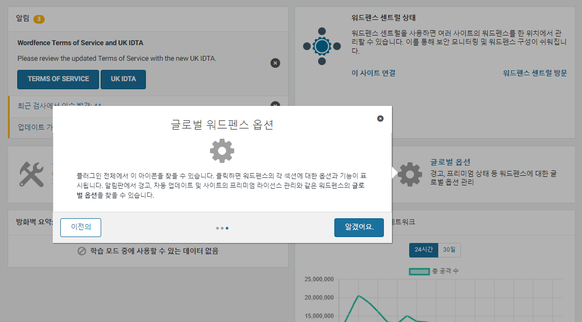Click the notification count badge 3
Screen dimensions: 582x322
[39, 19]
